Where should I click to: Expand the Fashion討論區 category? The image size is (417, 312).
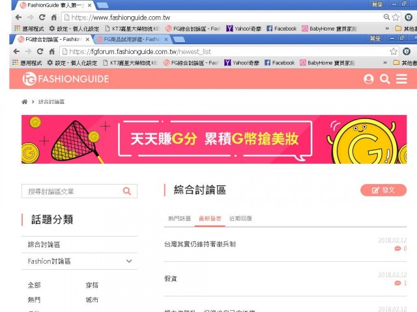(129, 261)
